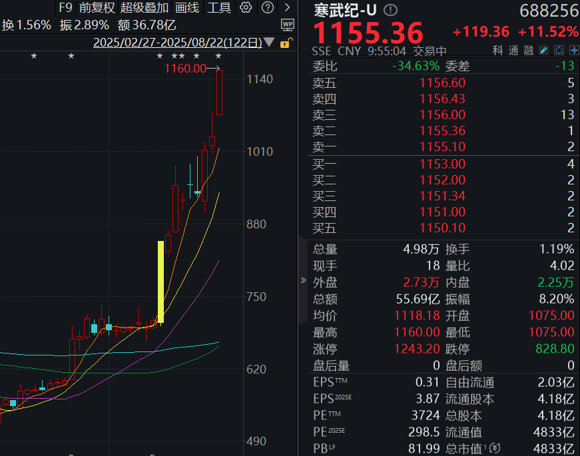Viewport: 580px width, 456px height.
Task: Open the 工具 tools menu
Action: 219,7
